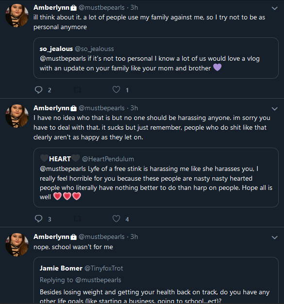The width and height of the screenshot is (284, 304).
Task: Retweet the family vlog response tweet
Action: [78, 90]
